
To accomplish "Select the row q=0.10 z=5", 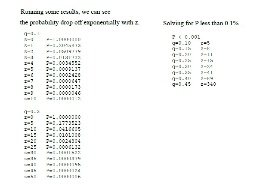I will [191, 43].
